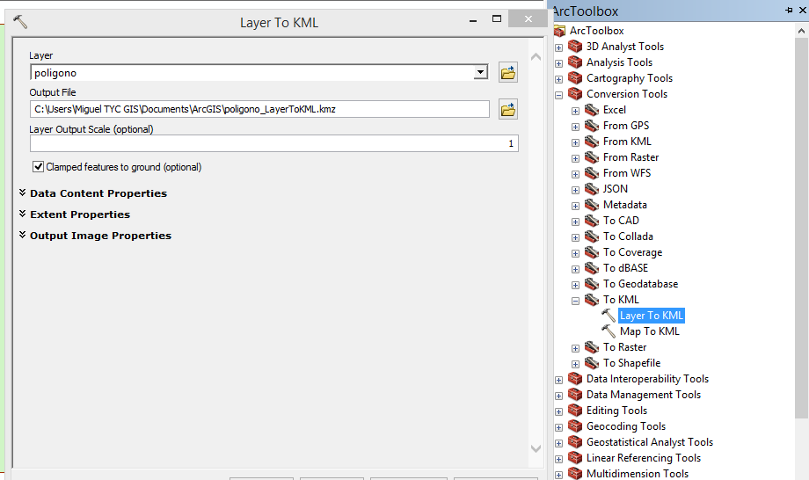The width and height of the screenshot is (809, 480).
Task: Click the Geocoding Tools toolbox icon
Action: tap(575, 426)
